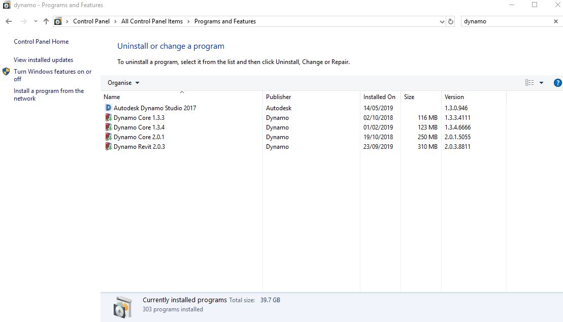This screenshot has height=322, width=563.
Task: Select Dynamo Revit 2.0.3 entry
Action: point(139,147)
